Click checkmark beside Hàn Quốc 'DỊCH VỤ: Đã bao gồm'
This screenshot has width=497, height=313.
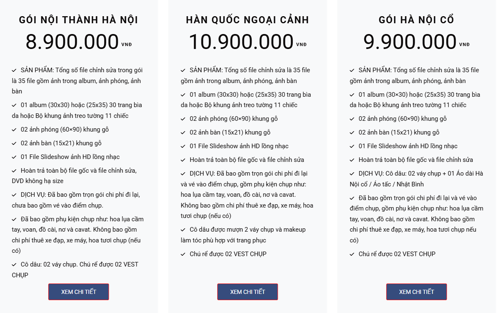tap(183, 174)
